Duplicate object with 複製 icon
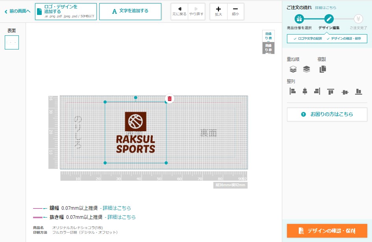The image size is (372, 242). [323, 69]
